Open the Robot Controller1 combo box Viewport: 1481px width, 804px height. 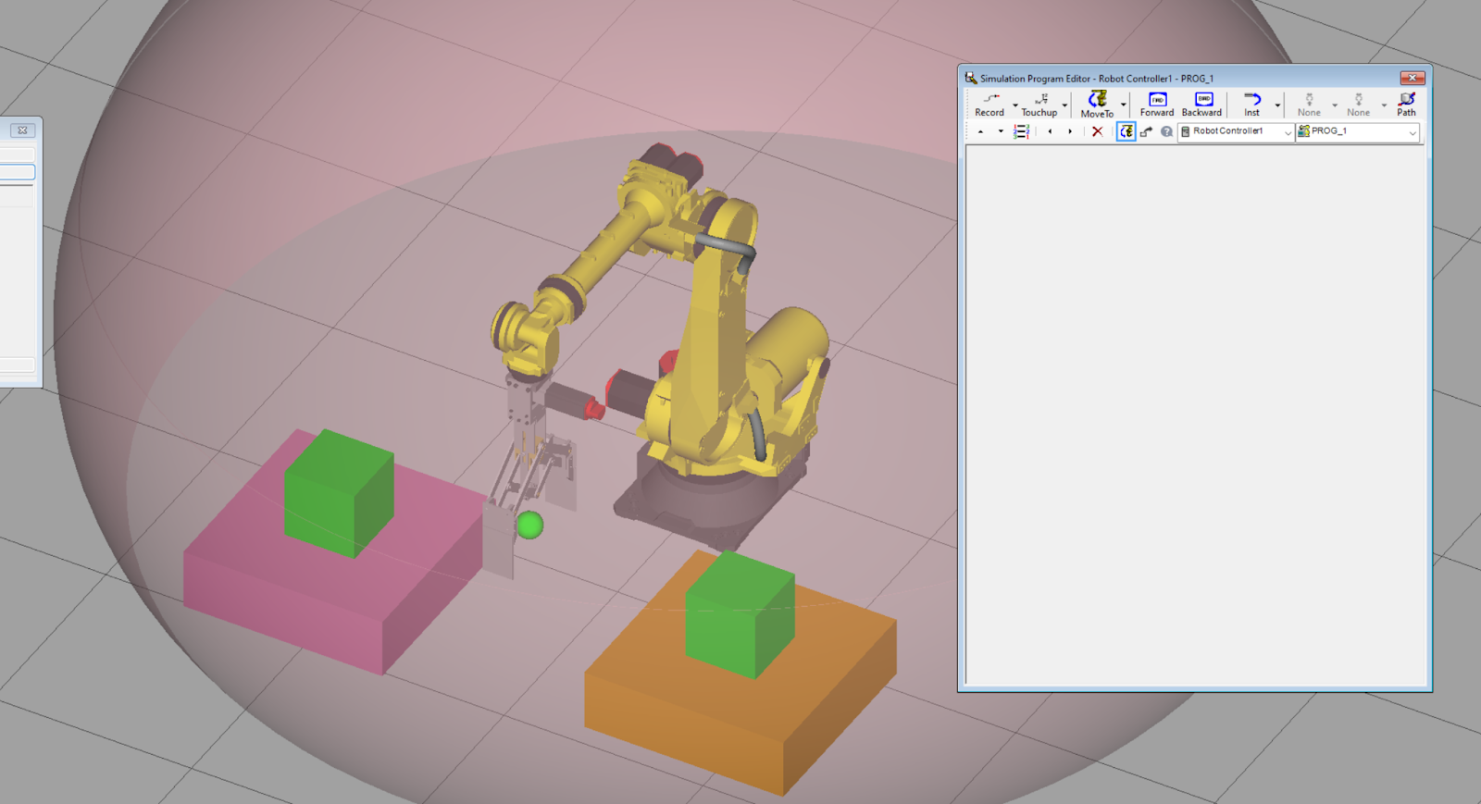[1236, 132]
